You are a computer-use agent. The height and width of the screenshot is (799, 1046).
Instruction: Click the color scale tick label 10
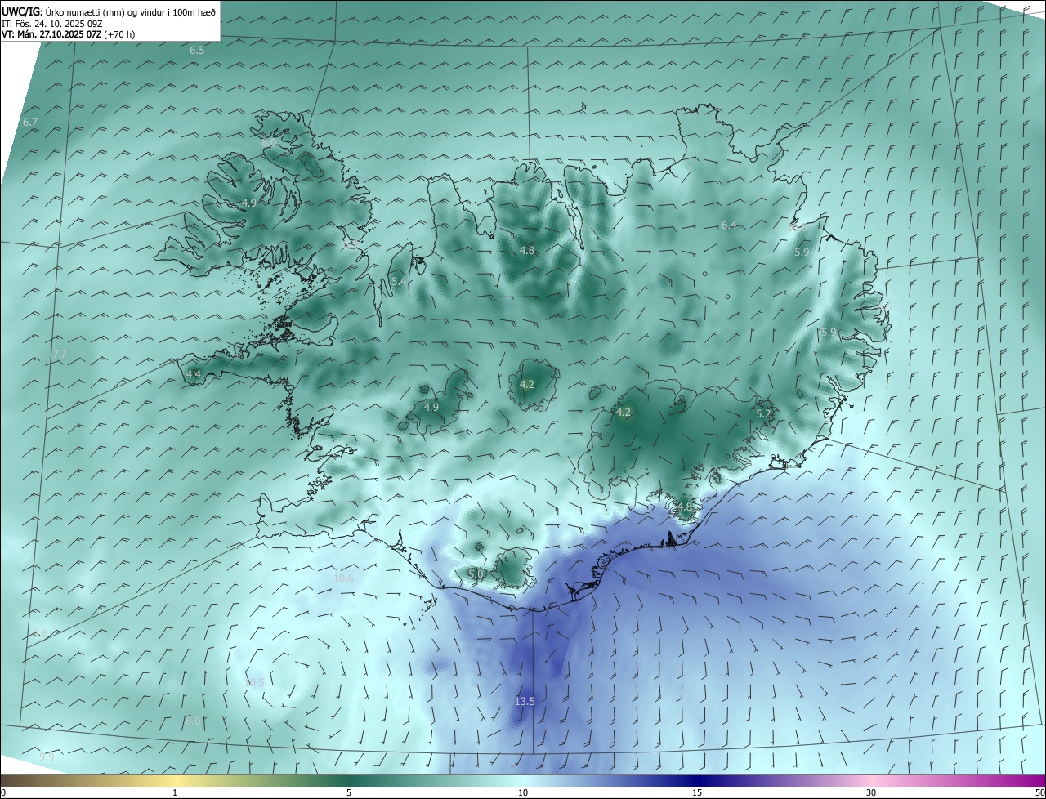tap(523, 792)
